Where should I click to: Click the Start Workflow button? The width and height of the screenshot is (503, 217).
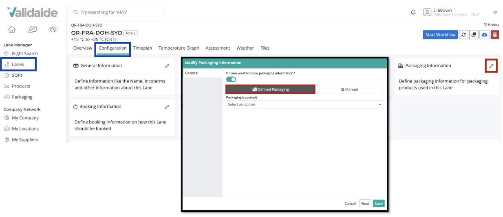click(x=440, y=35)
